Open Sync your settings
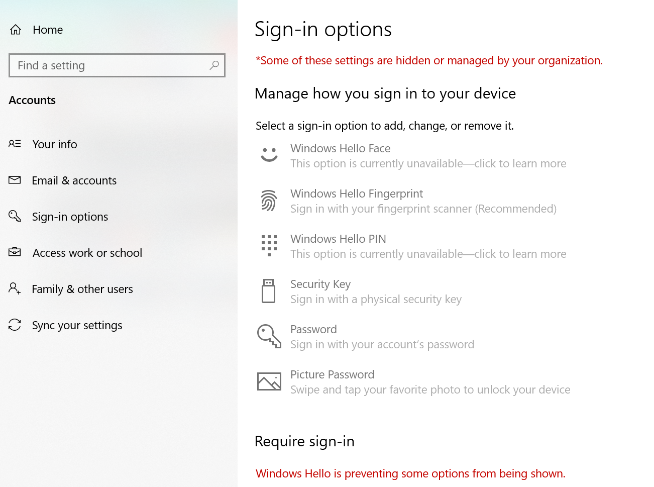The height and width of the screenshot is (487, 654). coord(77,325)
